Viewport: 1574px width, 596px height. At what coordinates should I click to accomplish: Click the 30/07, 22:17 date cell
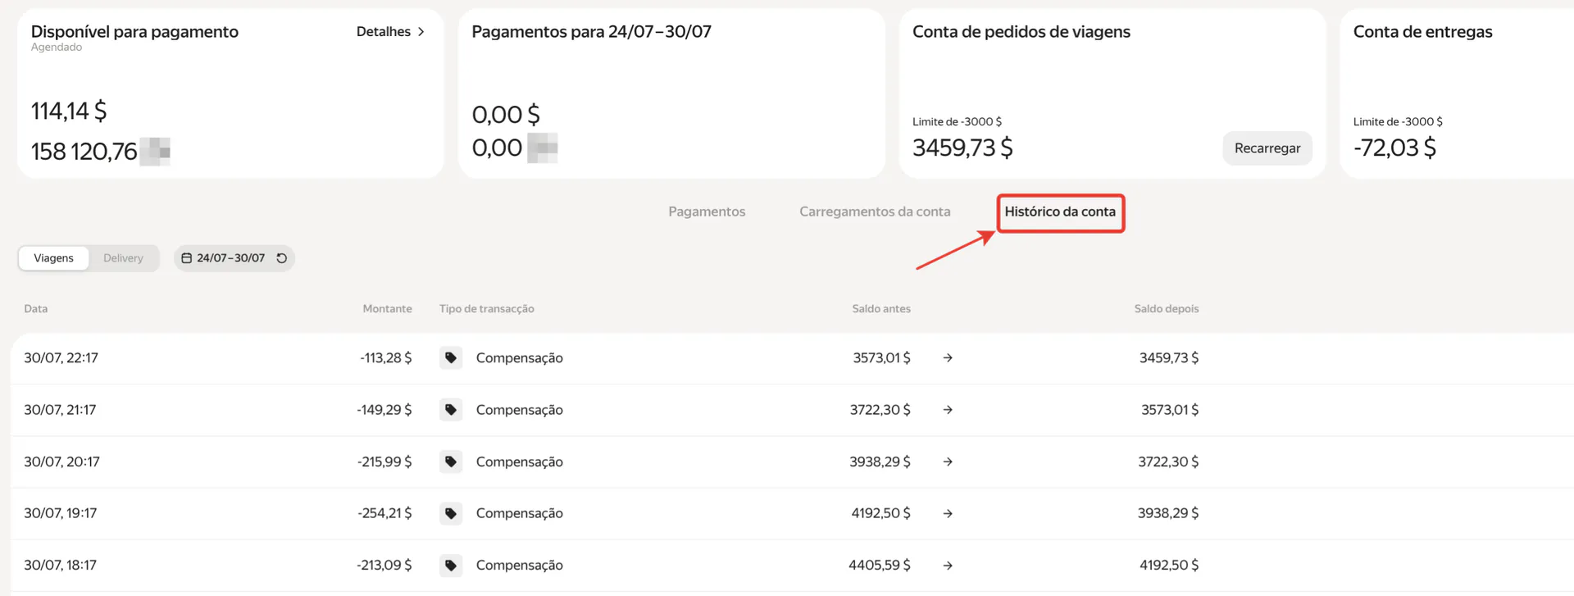pyautogui.click(x=61, y=358)
